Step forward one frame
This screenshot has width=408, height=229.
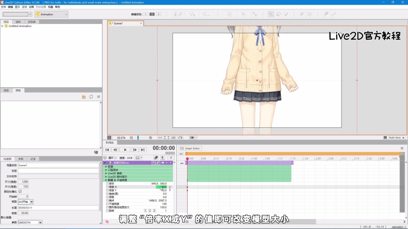click(x=135, y=150)
